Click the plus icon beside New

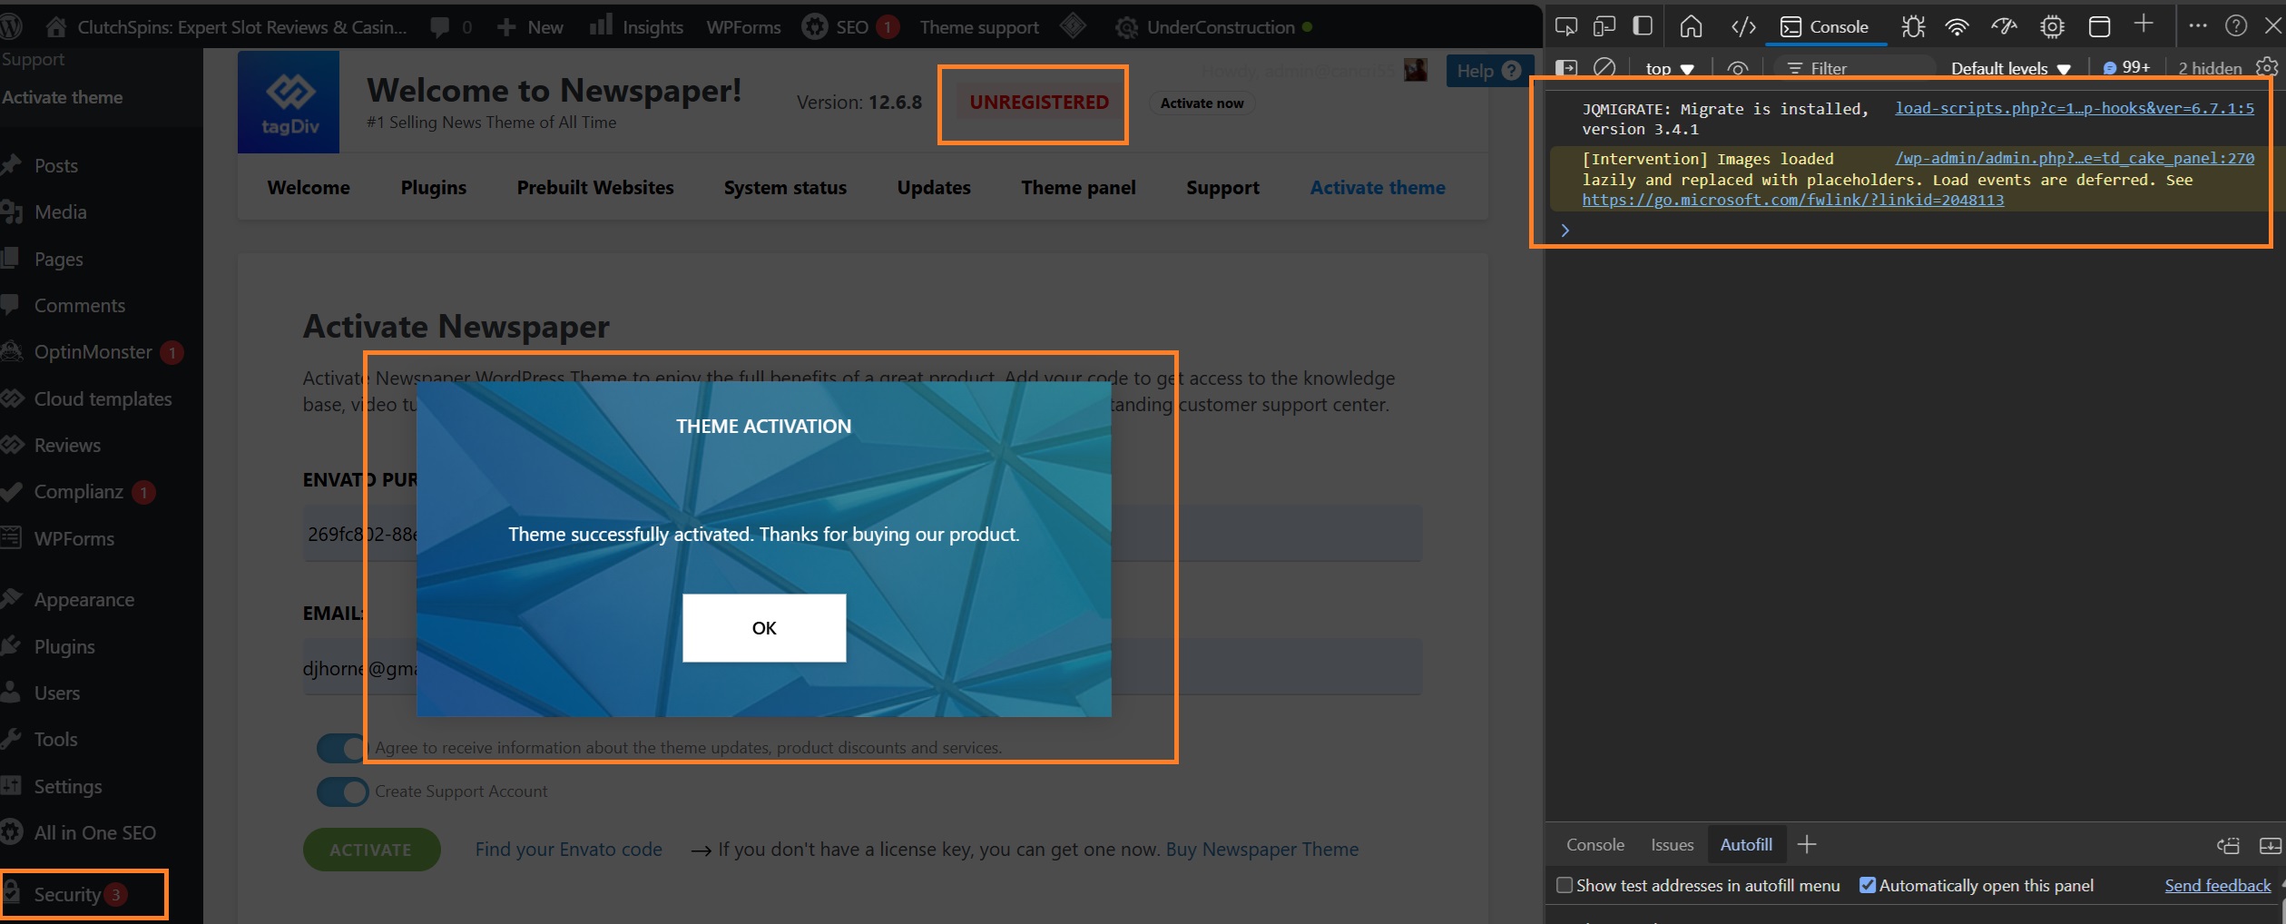coord(506,27)
